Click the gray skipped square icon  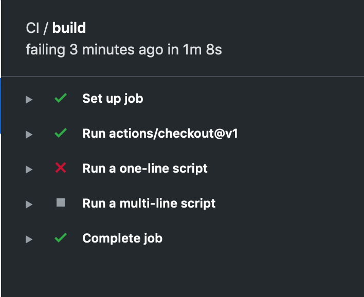pos(61,202)
